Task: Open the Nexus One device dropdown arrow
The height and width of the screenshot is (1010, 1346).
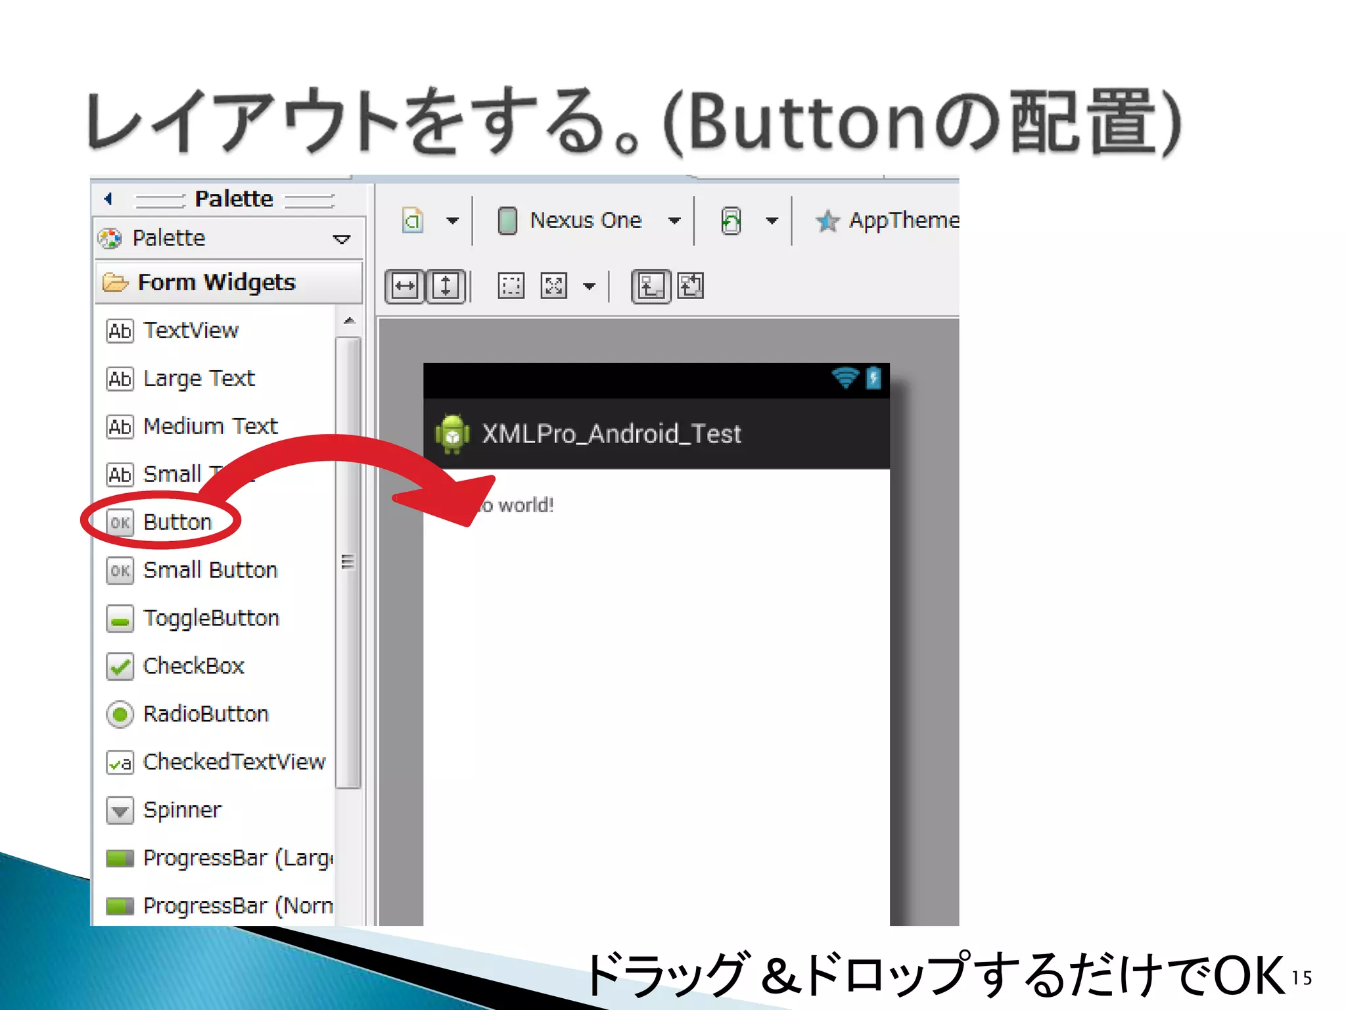Action: coord(674,220)
